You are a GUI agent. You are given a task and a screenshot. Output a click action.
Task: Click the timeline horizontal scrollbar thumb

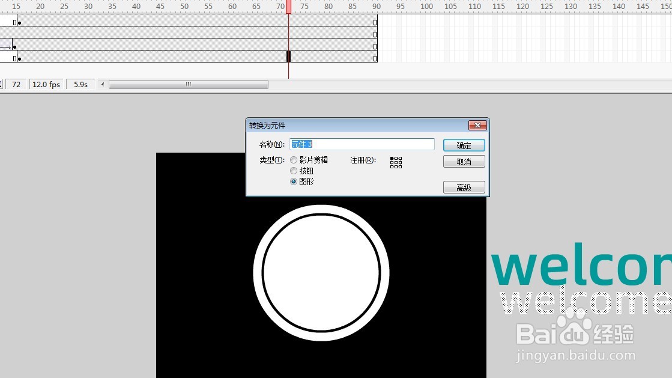[x=189, y=85]
